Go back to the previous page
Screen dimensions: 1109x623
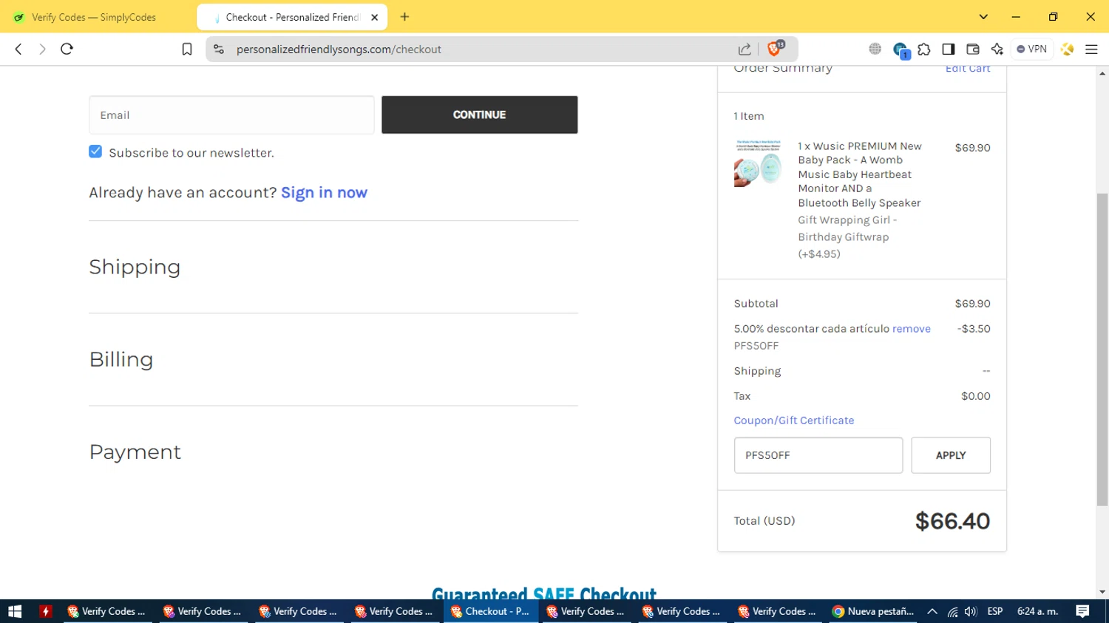(x=18, y=49)
